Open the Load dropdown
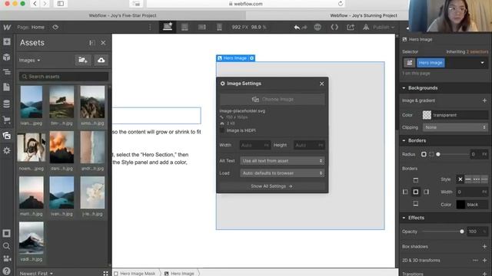 (282, 173)
